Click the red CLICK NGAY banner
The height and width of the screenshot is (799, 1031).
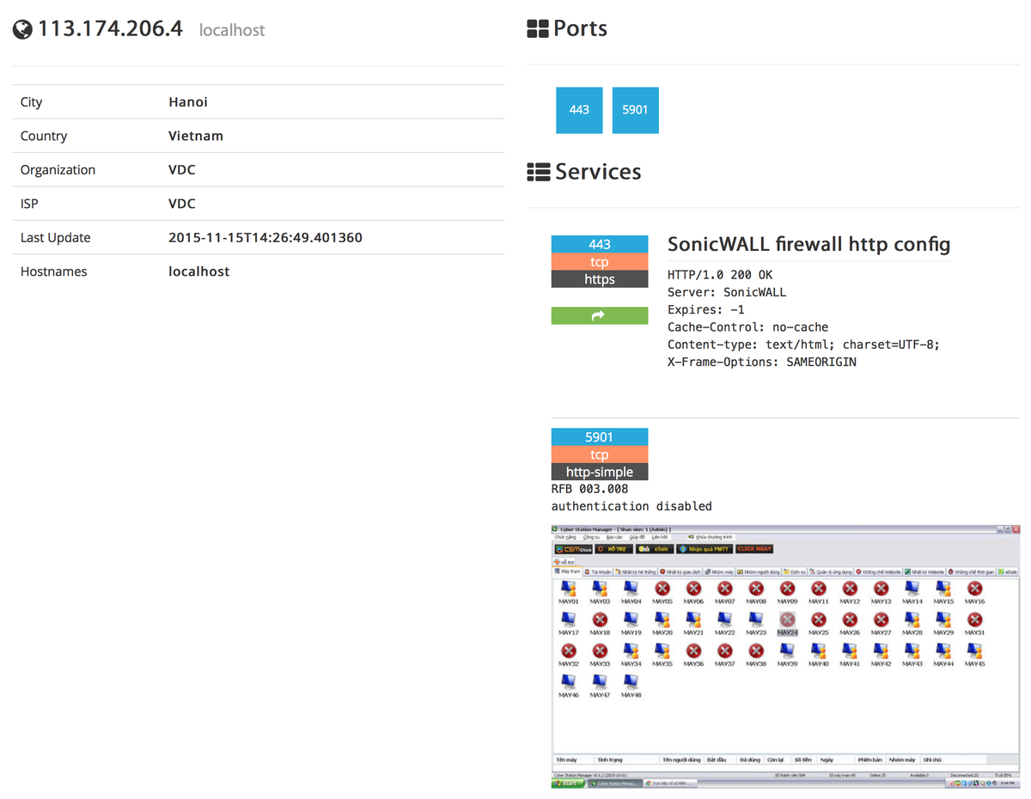point(754,549)
